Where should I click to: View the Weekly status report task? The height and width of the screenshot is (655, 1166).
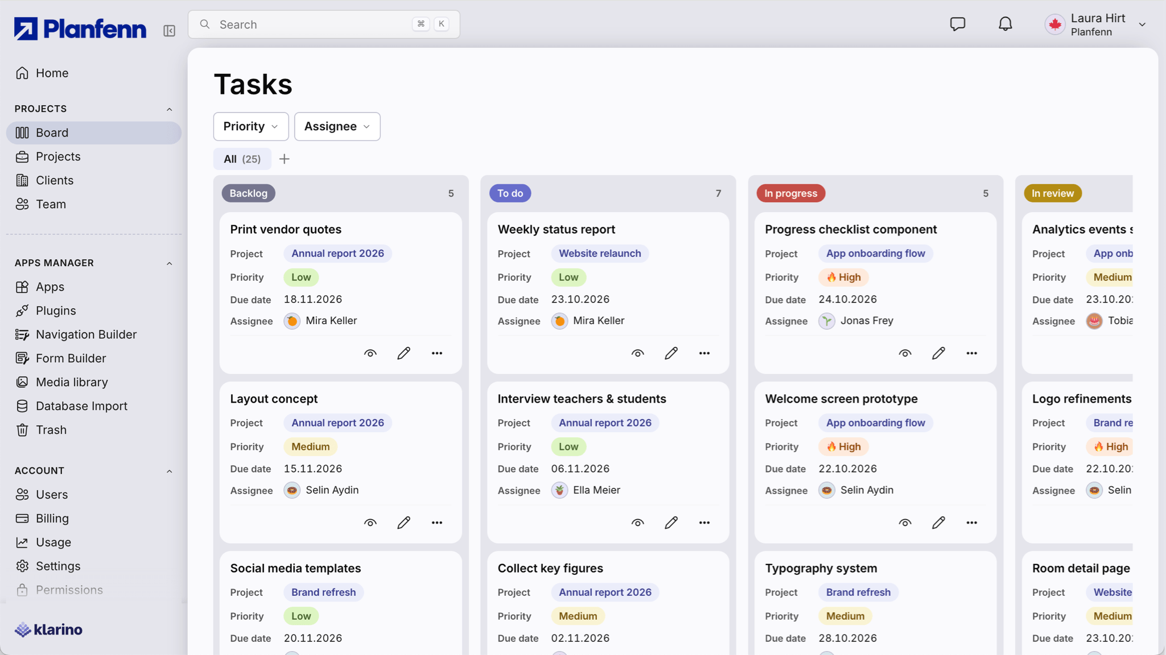[638, 353]
